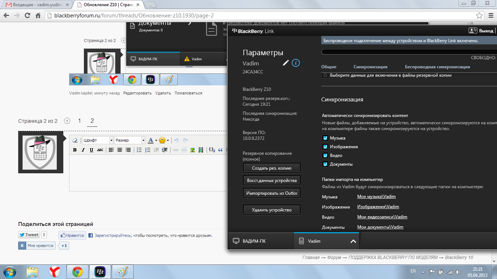Uncheck the Документы sync checkbox
The width and height of the screenshot is (497, 279).
pos(325,164)
